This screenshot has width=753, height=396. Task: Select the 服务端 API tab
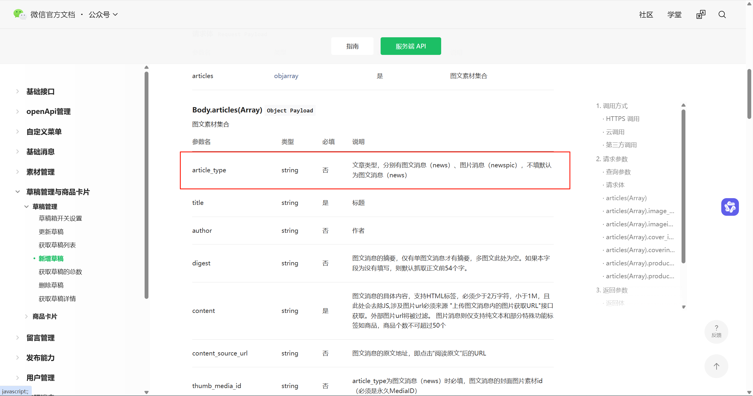pos(410,46)
